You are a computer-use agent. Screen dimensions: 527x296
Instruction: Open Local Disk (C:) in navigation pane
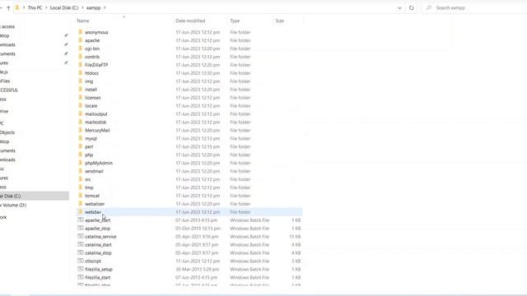coord(34,196)
